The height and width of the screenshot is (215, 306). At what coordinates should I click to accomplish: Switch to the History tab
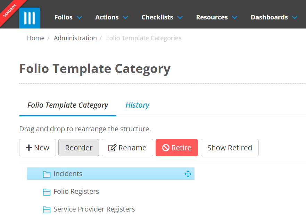pos(137,105)
